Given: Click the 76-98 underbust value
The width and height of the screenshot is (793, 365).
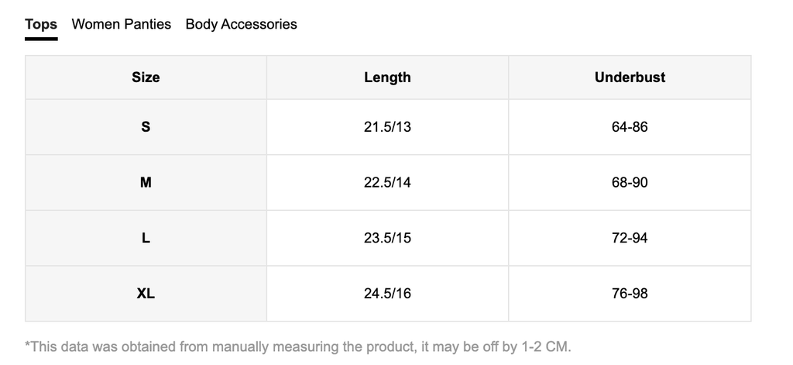Looking at the screenshot, I should click(x=630, y=294).
